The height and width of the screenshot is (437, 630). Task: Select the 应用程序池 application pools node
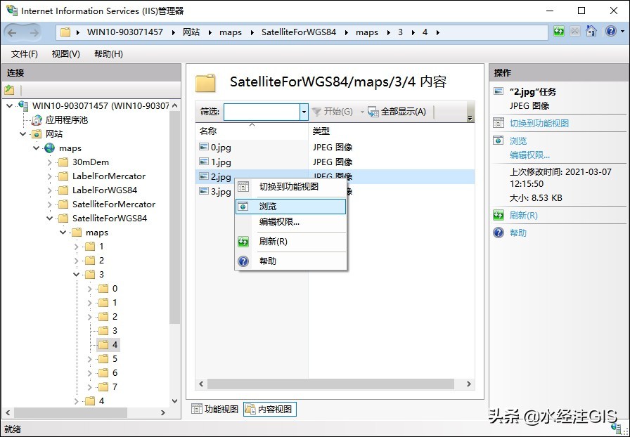[x=66, y=120]
